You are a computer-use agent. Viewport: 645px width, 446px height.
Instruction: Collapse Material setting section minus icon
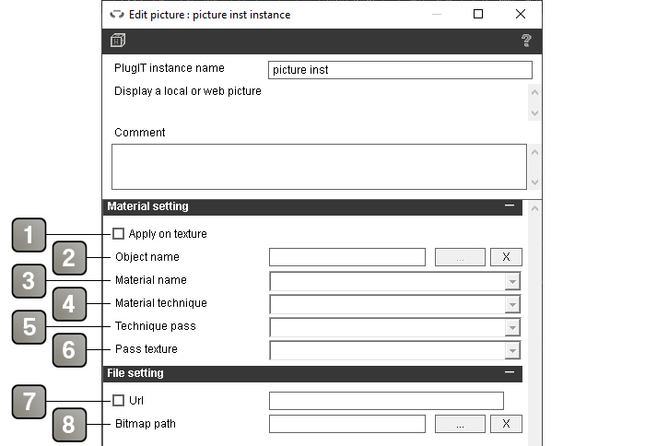(x=510, y=205)
